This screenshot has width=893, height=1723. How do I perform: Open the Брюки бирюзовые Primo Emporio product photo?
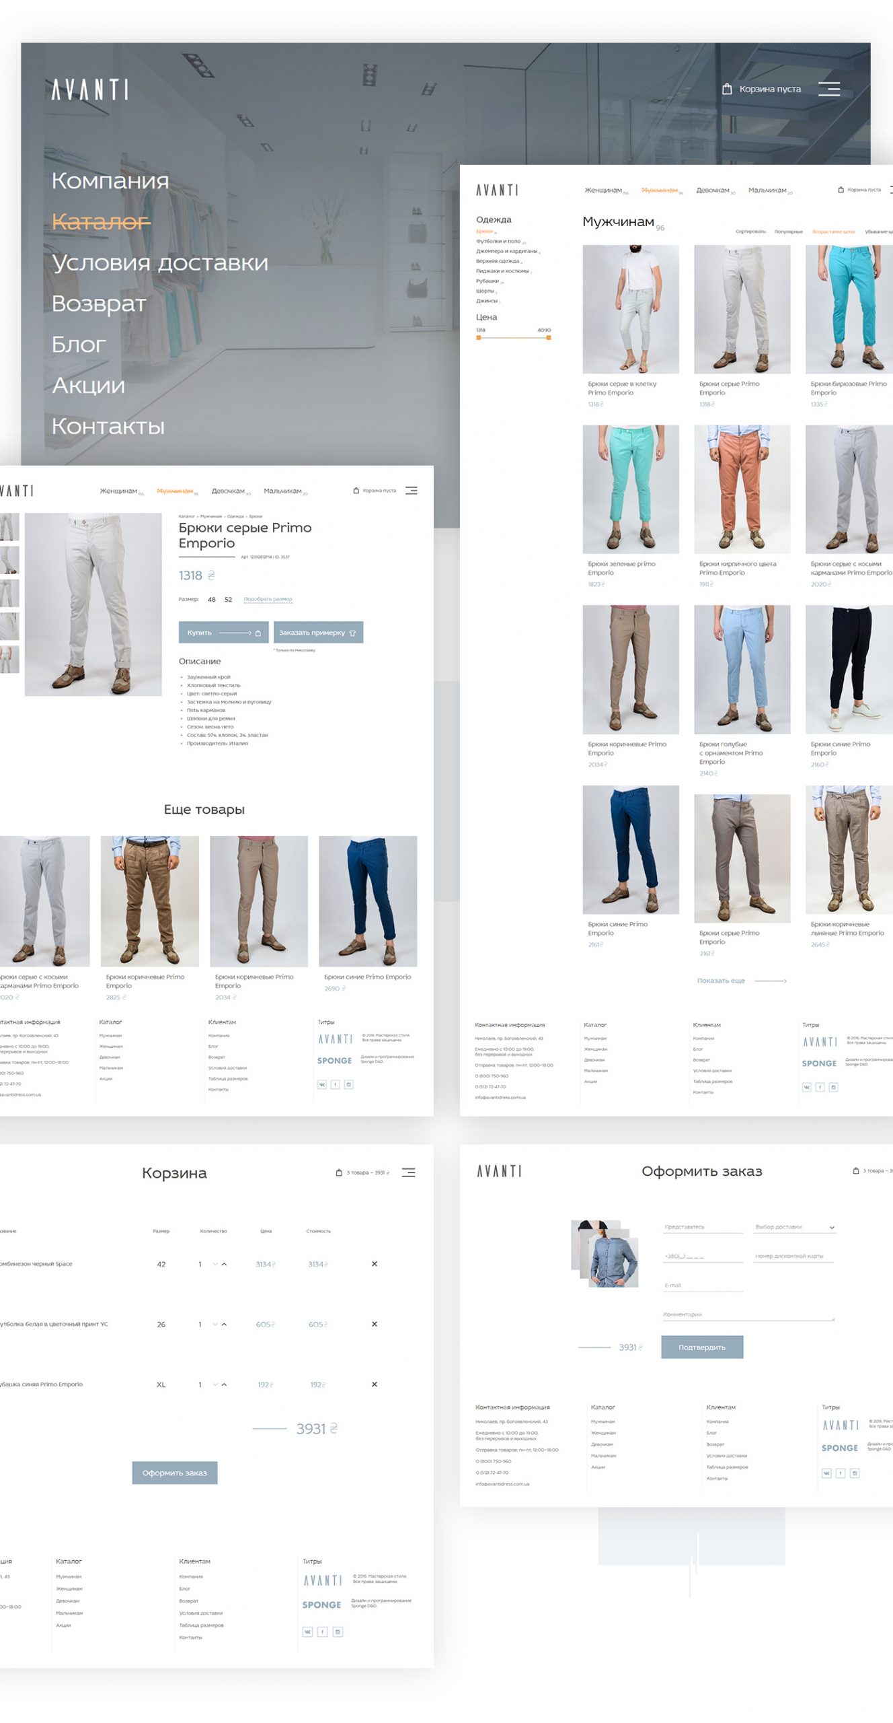coord(849,309)
